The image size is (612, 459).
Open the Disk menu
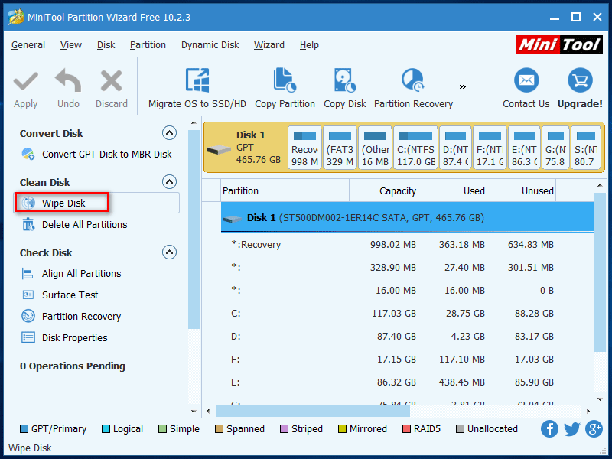coord(106,45)
